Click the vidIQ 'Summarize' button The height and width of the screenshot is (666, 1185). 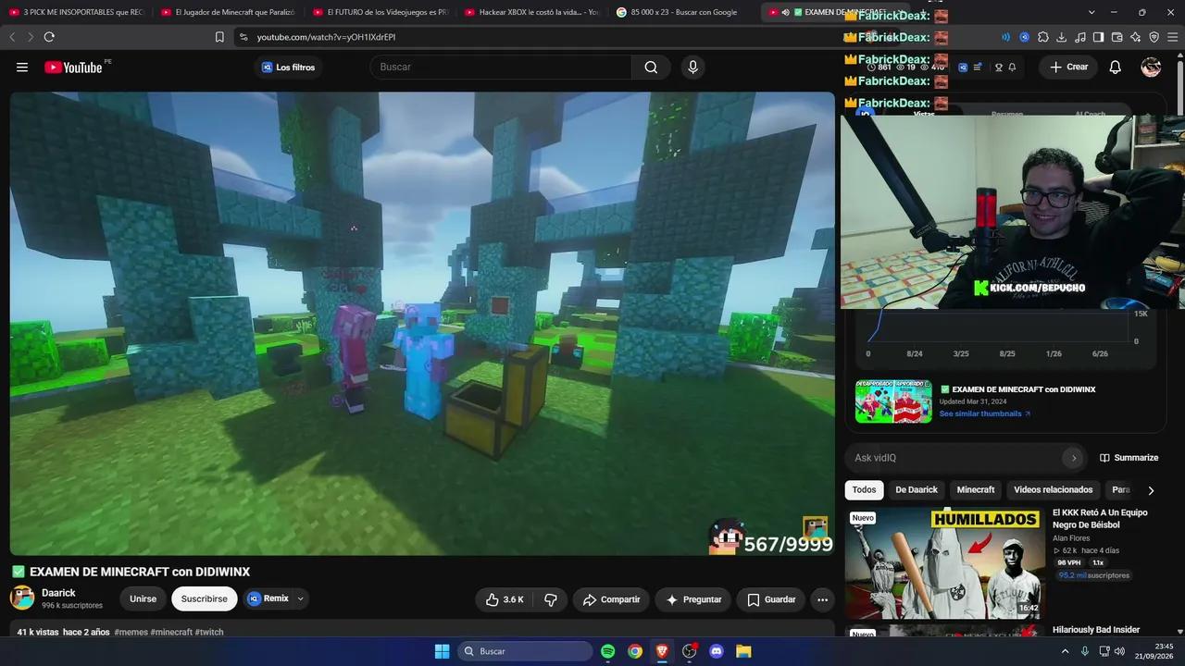click(1129, 458)
